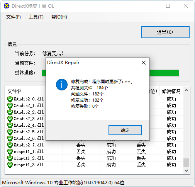
Task: Open the 文件(F) menu
Action: click(14, 17)
